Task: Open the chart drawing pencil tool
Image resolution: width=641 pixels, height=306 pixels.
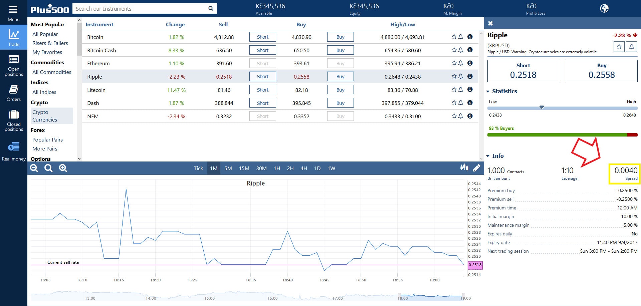Action: (476, 168)
